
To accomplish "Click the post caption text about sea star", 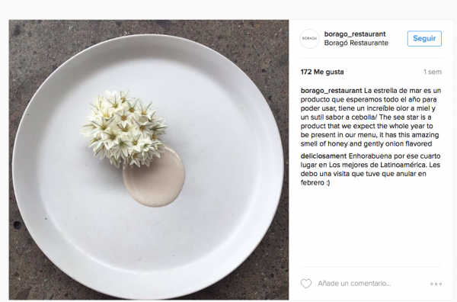I will coord(371,117).
